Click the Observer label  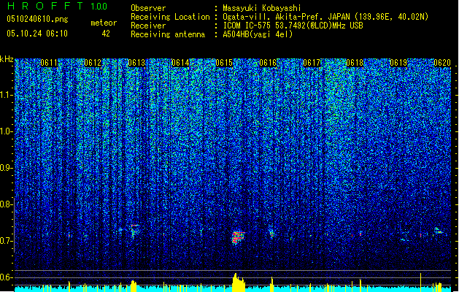(x=148, y=8)
